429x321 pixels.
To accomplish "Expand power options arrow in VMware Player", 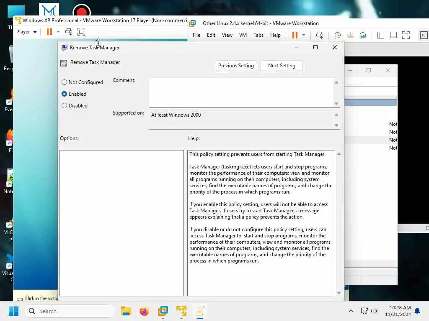I will (x=58, y=32).
